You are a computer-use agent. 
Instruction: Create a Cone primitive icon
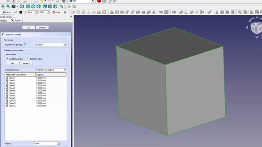pos(88,12)
